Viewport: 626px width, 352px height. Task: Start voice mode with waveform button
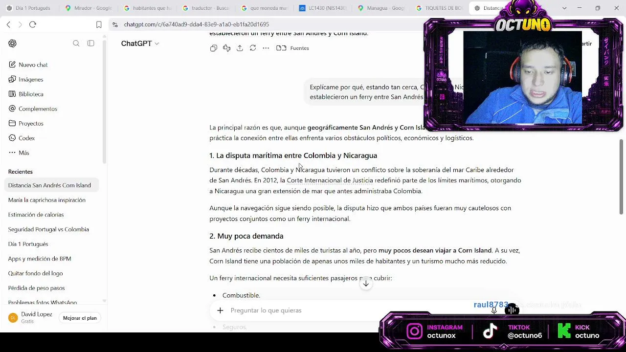(x=512, y=310)
